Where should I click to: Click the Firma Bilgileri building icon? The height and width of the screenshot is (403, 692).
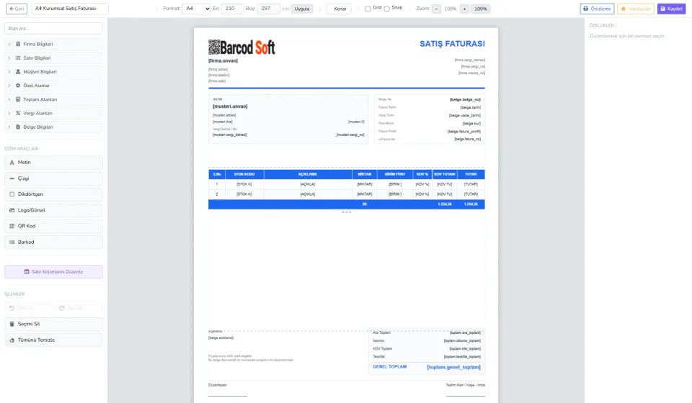click(18, 44)
